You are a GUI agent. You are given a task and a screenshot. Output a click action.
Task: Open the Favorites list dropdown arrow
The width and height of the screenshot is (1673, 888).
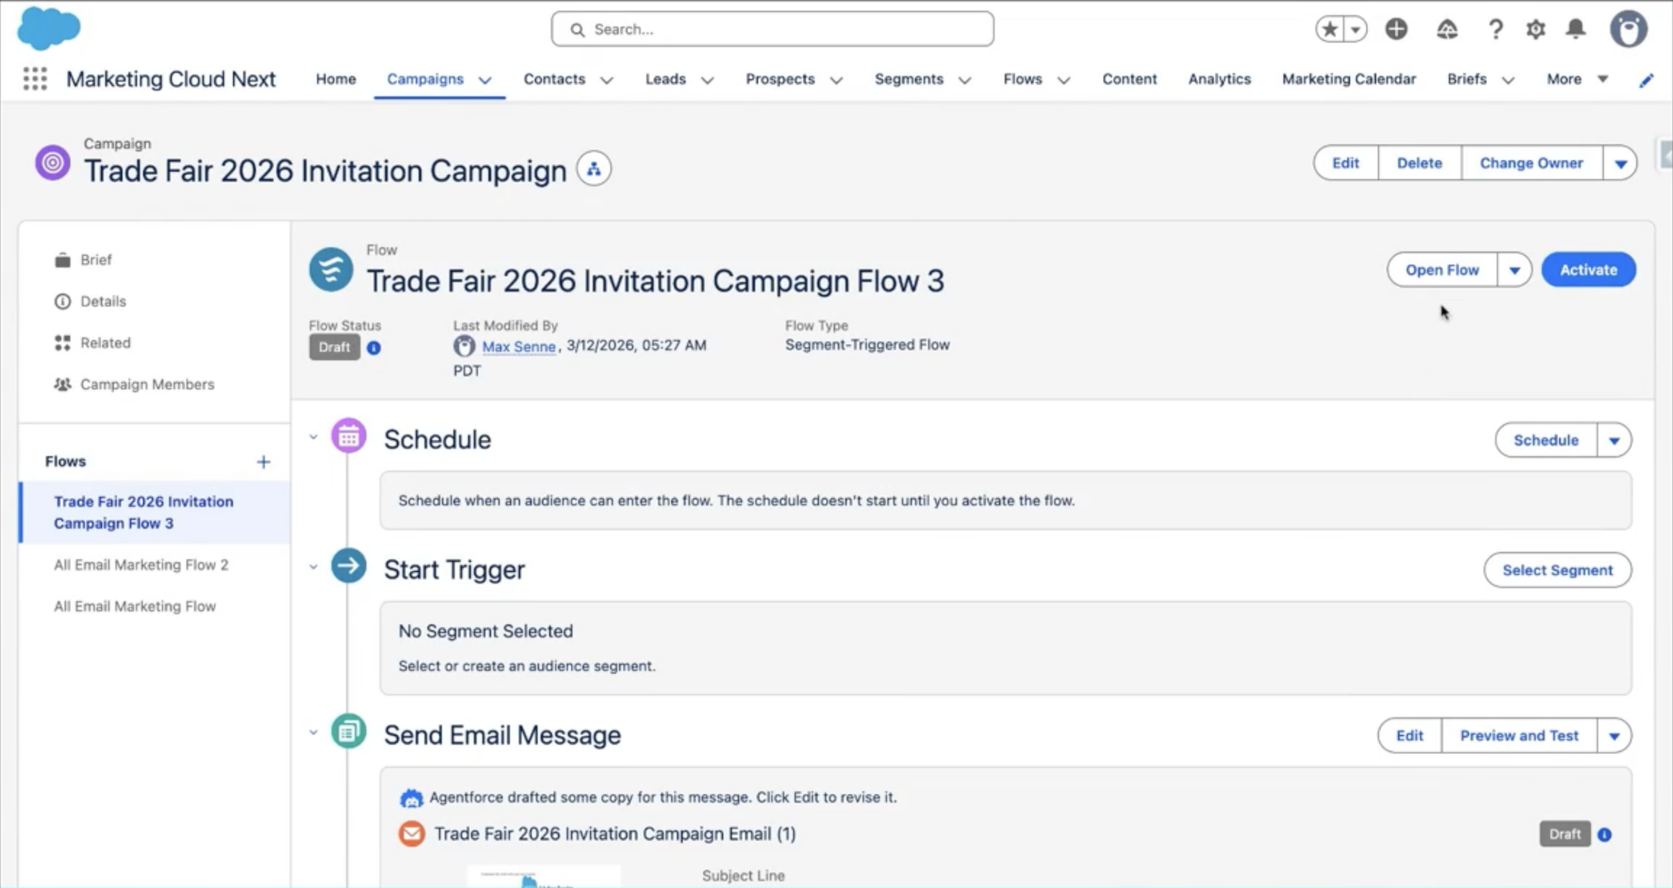pos(1355,29)
